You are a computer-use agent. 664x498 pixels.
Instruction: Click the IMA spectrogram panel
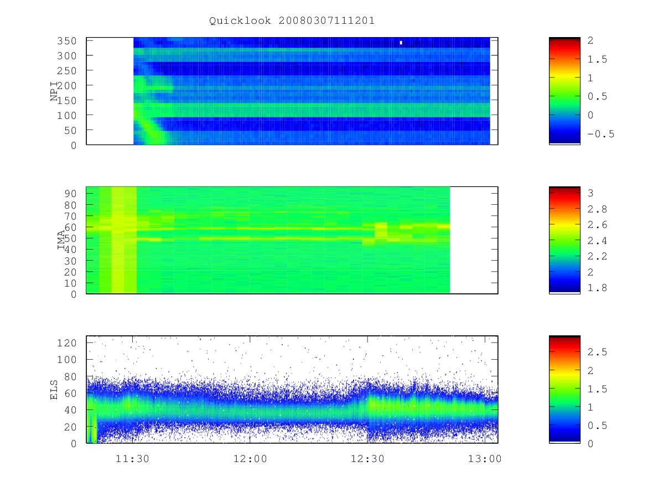click(292, 240)
